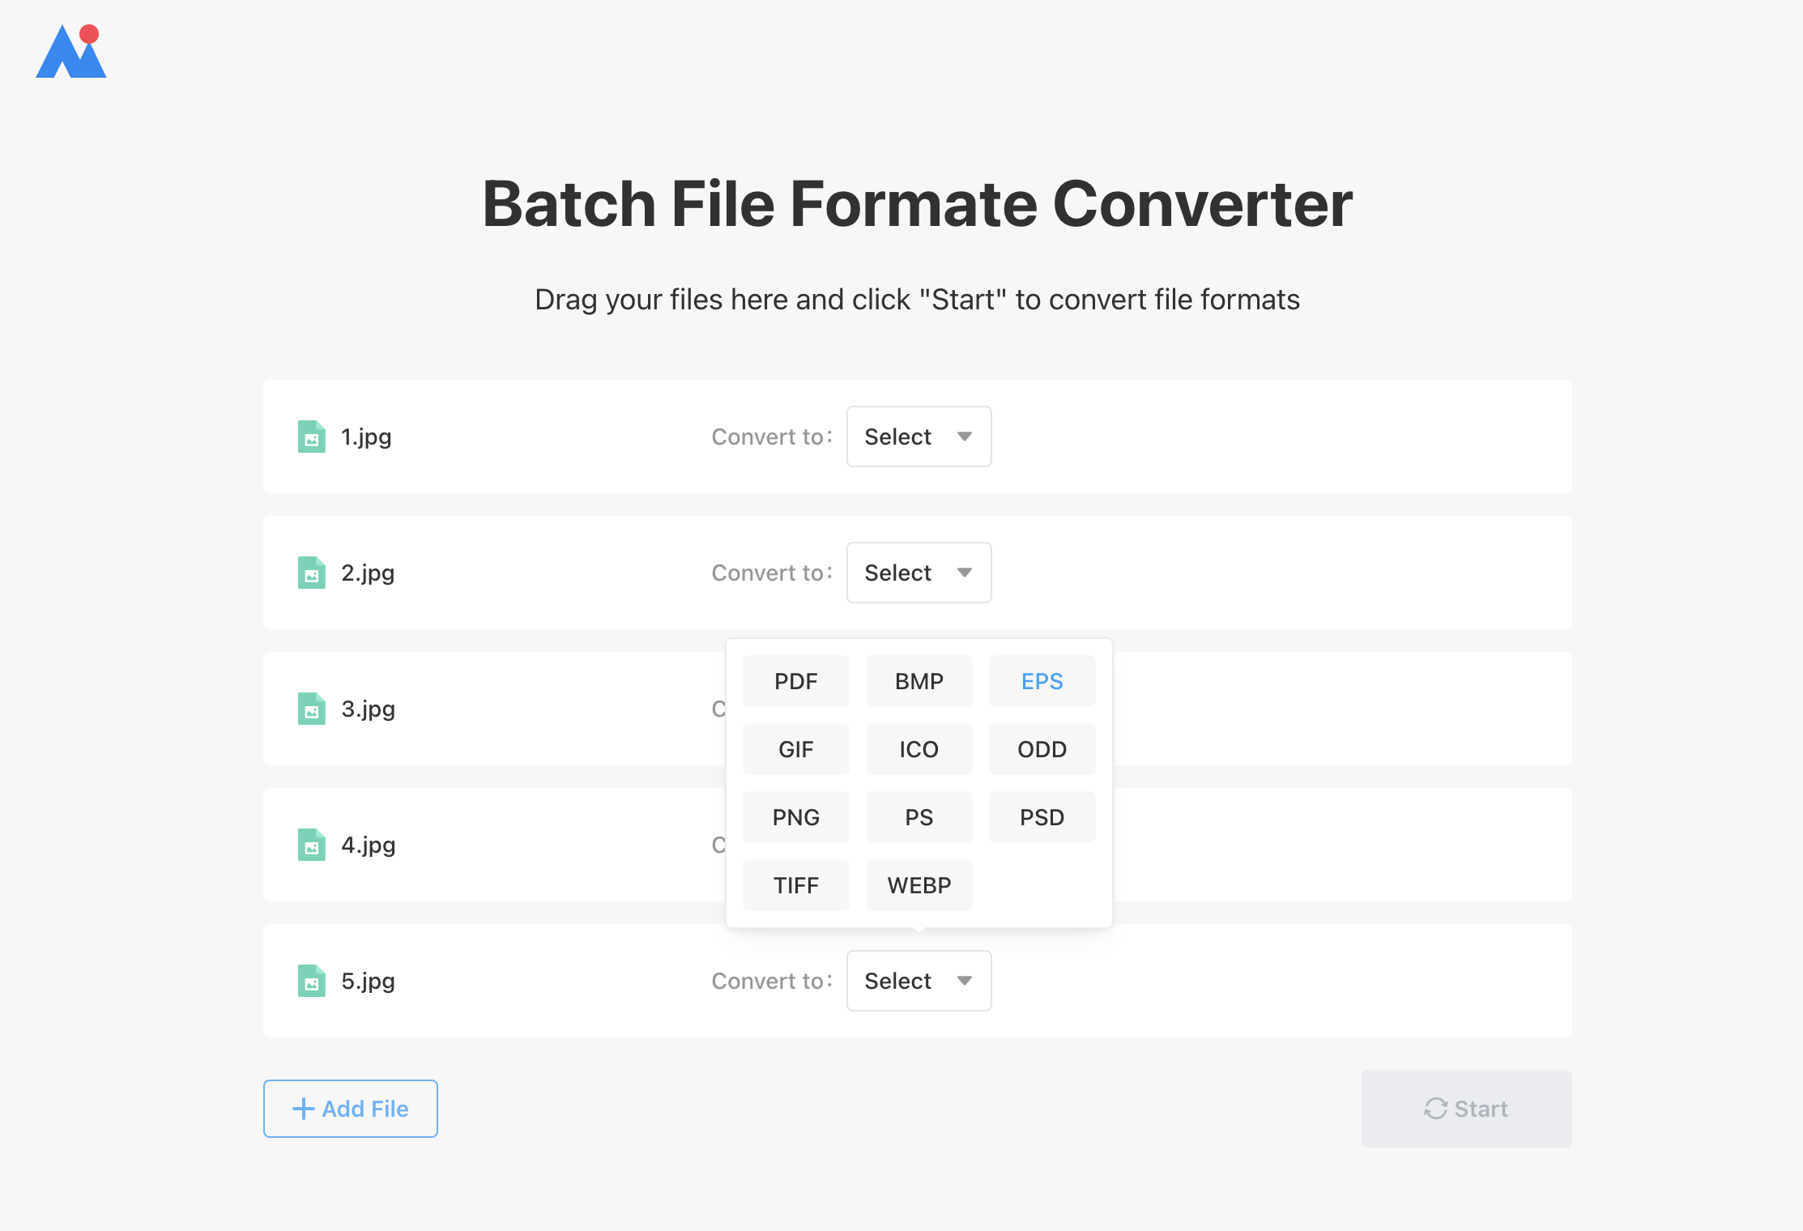Screen dimensions: 1803x1231
Task: Pick WEBP as the target format
Action: [919, 885]
